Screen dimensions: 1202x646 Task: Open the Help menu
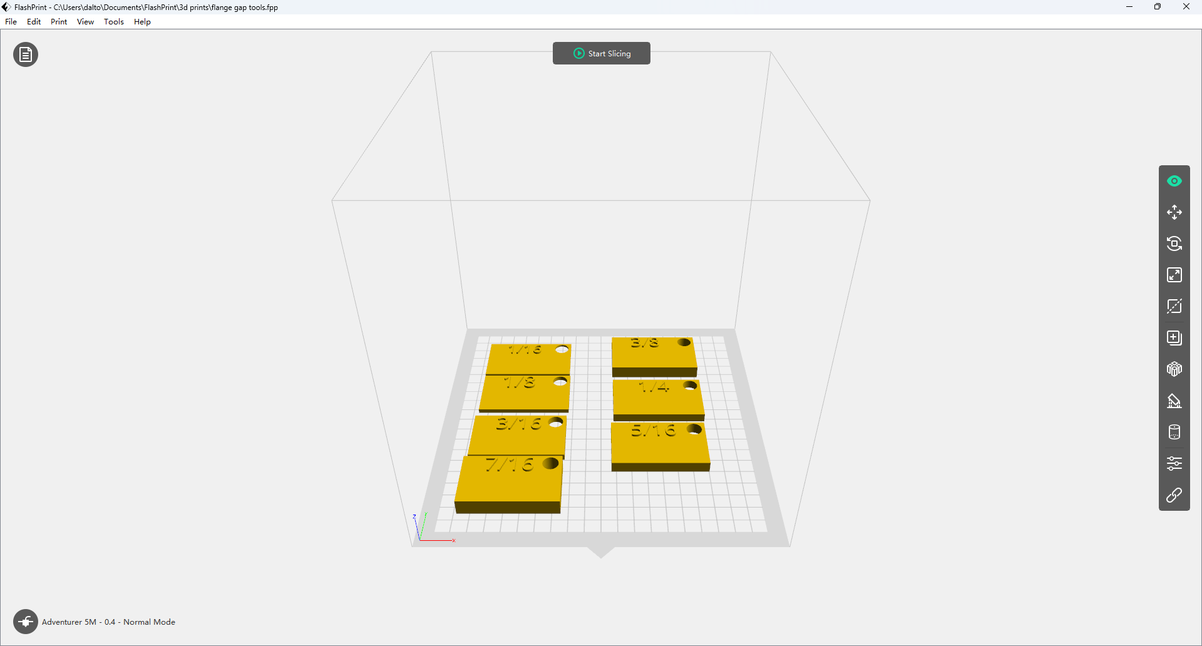coord(142,22)
